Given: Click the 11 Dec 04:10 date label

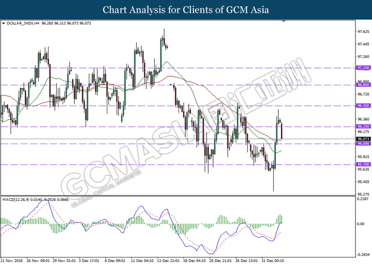Looking at the screenshot, I should 142,261.
